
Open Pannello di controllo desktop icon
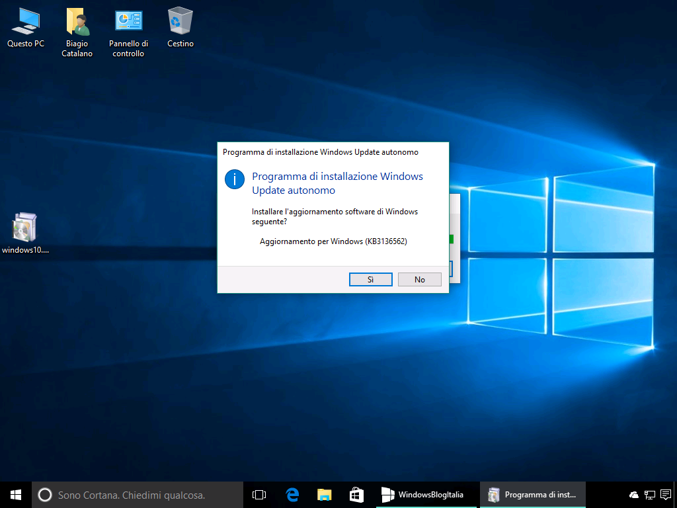[x=128, y=32]
